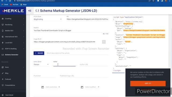Viewport: 172px width, 97px height.
Task: Click the browser reload button
Action: tap(10, 1)
